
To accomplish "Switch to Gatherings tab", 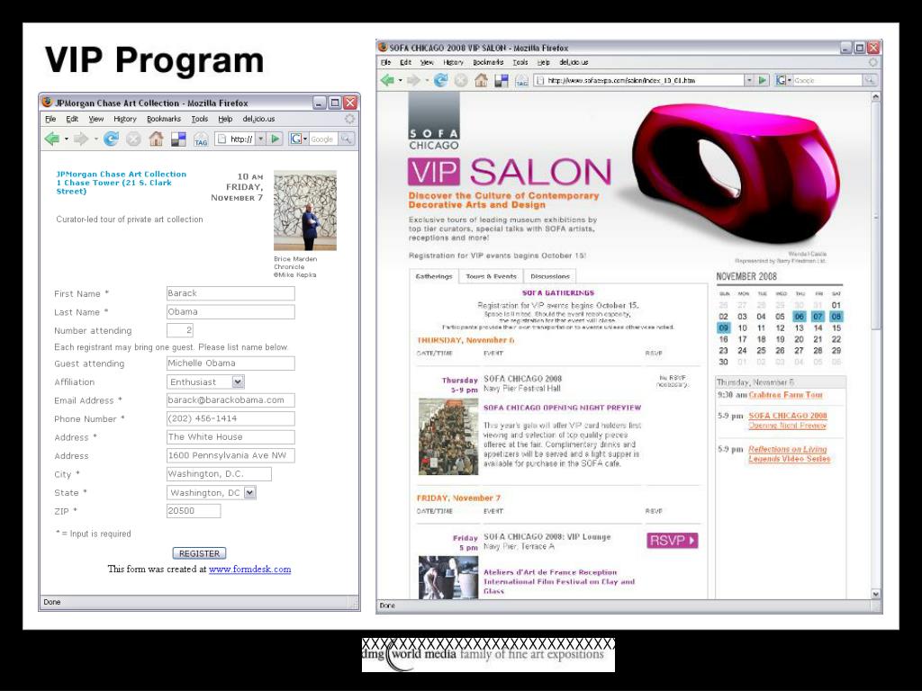I will tap(434, 276).
